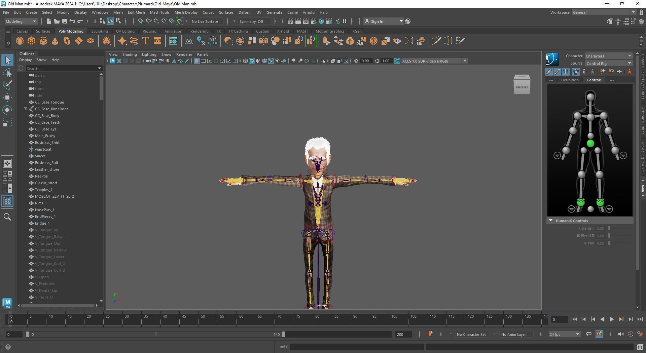The image size is (646, 353).
Task: Open the Deform menu
Action: (245, 12)
